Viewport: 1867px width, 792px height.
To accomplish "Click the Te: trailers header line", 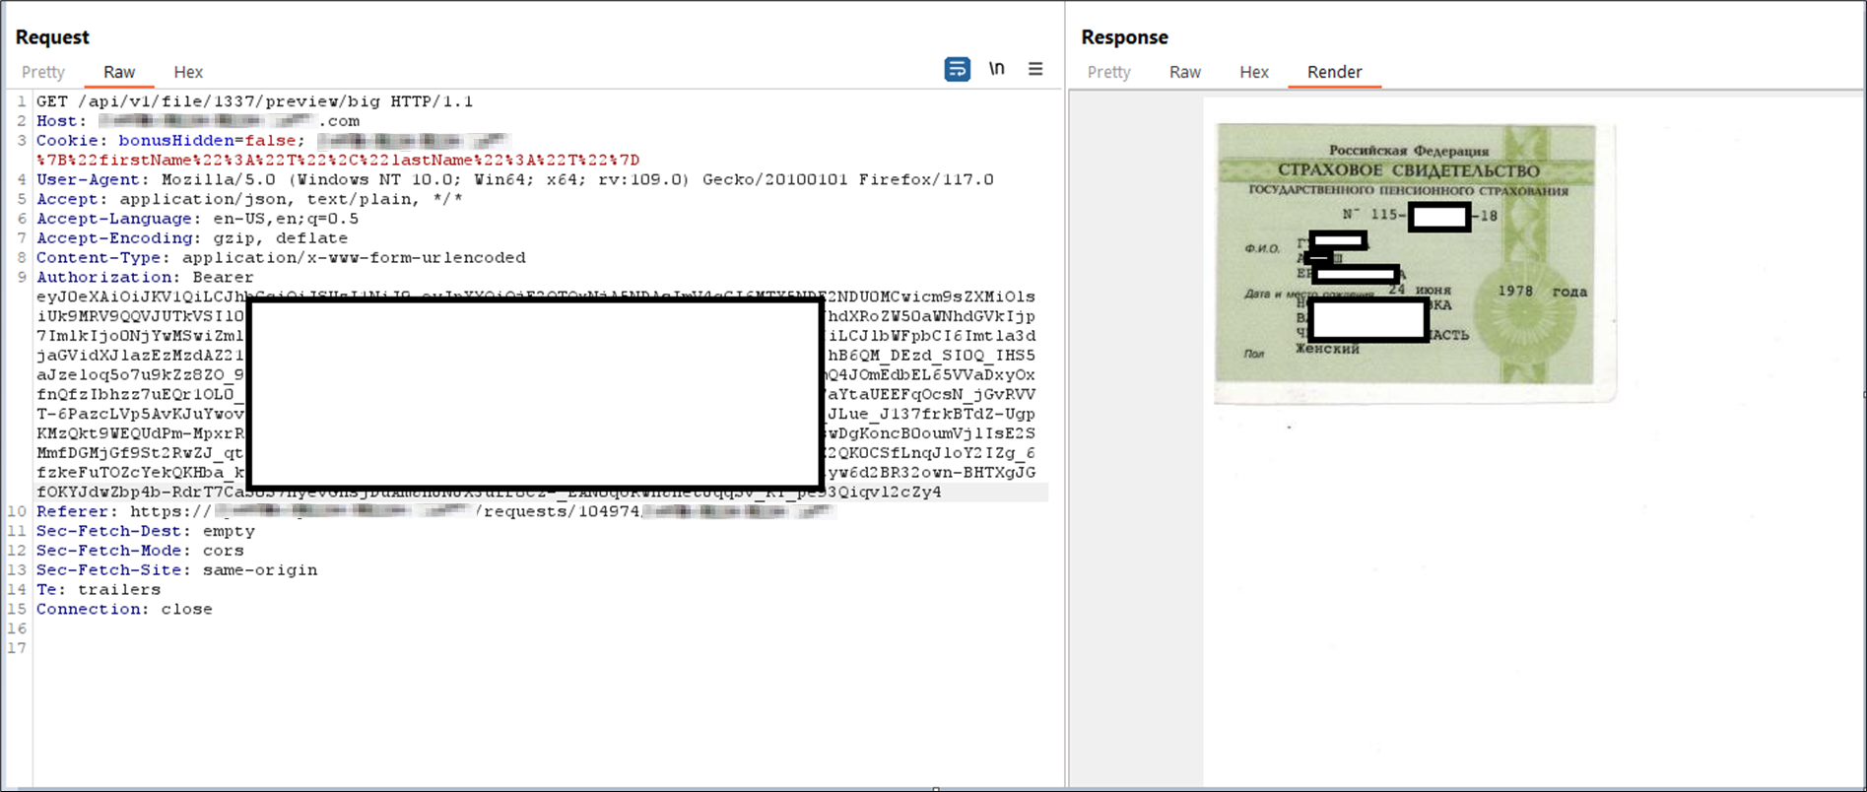I will click(99, 589).
